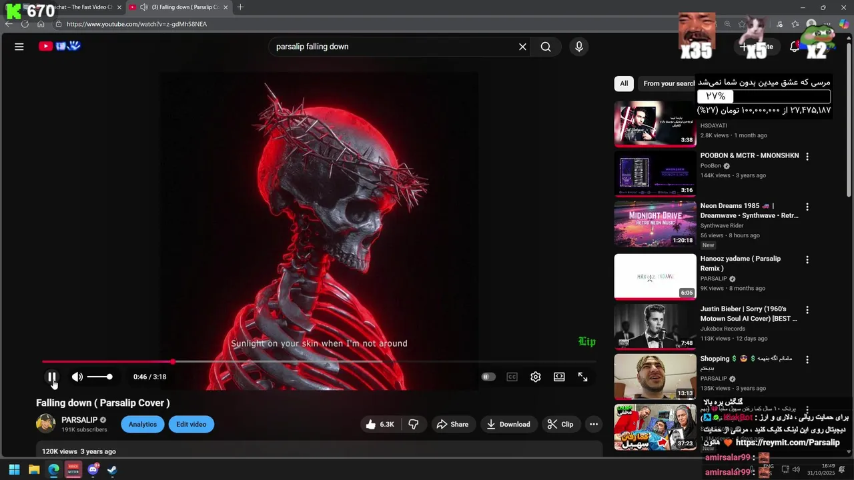
Task: Open options menu for Justin Bieber Sorry
Action: pyautogui.click(x=807, y=310)
